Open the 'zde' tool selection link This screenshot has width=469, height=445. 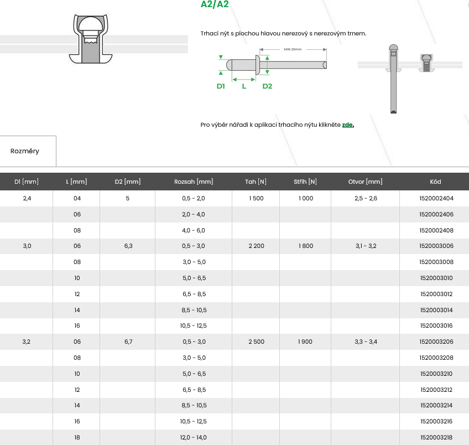(x=347, y=125)
